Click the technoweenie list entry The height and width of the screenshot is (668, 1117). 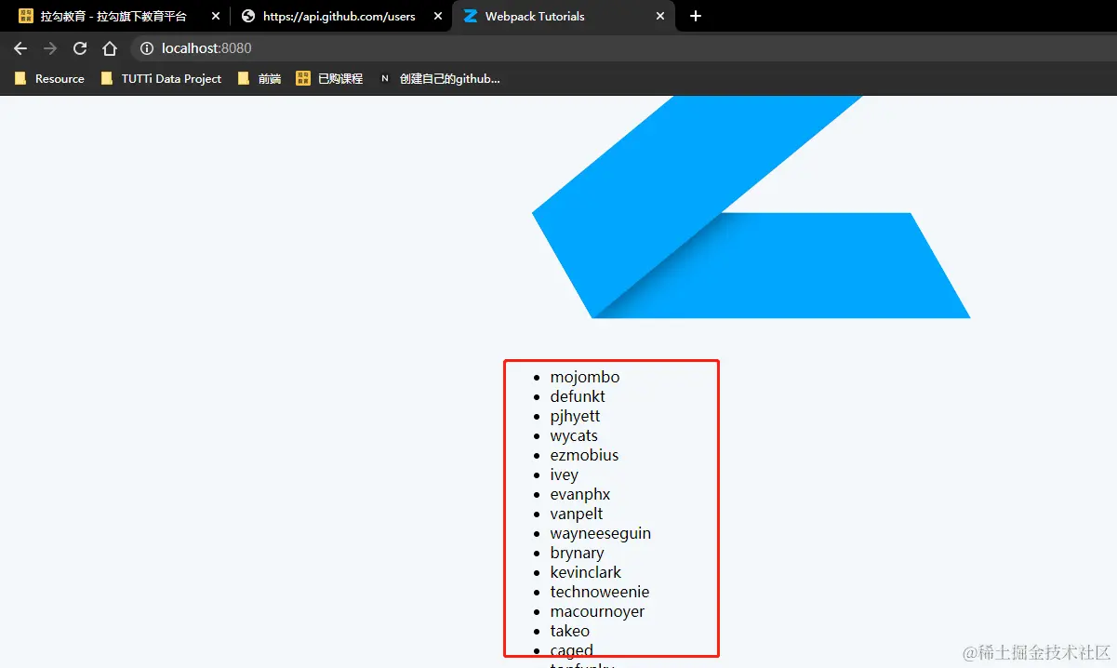pyautogui.click(x=599, y=592)
